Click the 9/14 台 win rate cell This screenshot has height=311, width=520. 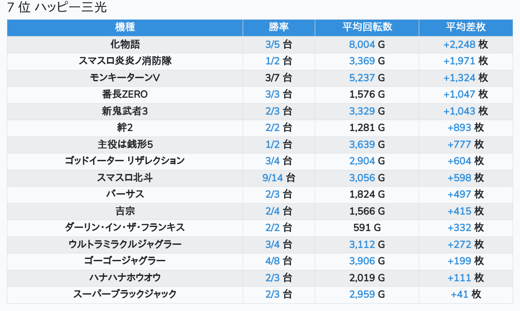click(x=279, y=178)
